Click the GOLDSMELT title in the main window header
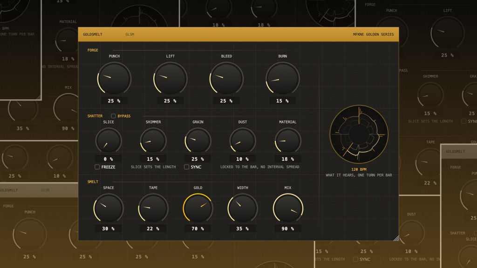 pyautogui.click(x=93, y=34)
